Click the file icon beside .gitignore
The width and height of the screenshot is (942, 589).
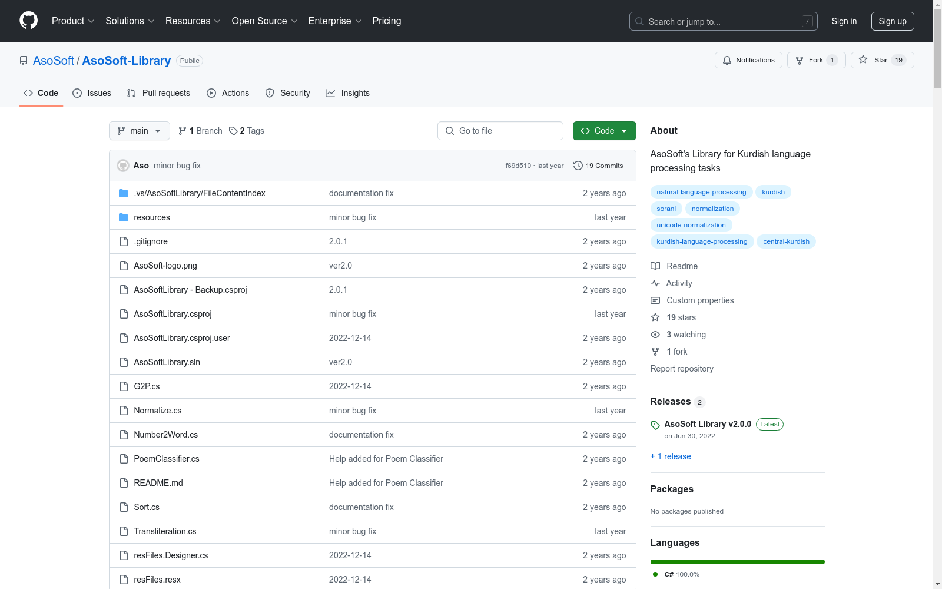point(124,241)
